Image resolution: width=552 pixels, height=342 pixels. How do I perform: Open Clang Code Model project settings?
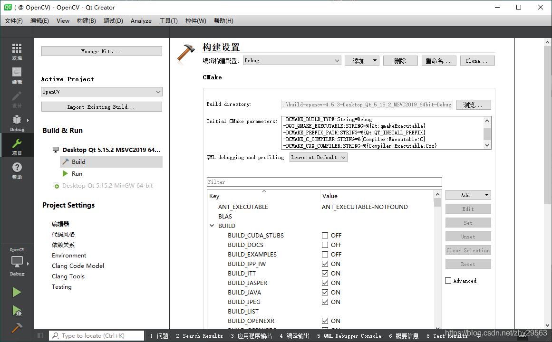[x=78, y=266]
